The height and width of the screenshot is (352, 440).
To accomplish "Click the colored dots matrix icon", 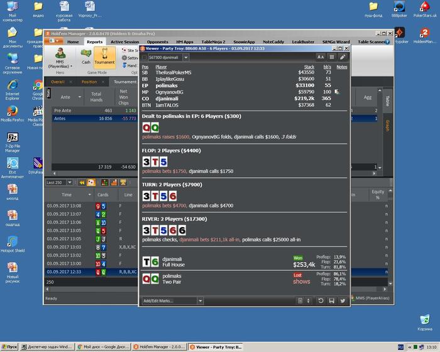I will tap(104, 183).
